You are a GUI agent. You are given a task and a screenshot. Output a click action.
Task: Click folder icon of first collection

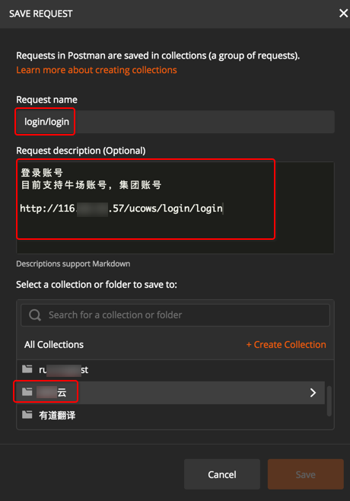(27, 369)
